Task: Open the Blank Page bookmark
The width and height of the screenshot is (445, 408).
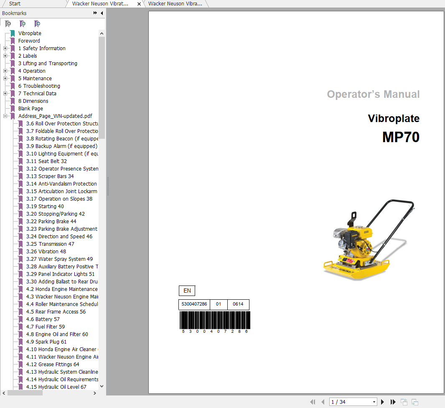Action: click(31, 108)
